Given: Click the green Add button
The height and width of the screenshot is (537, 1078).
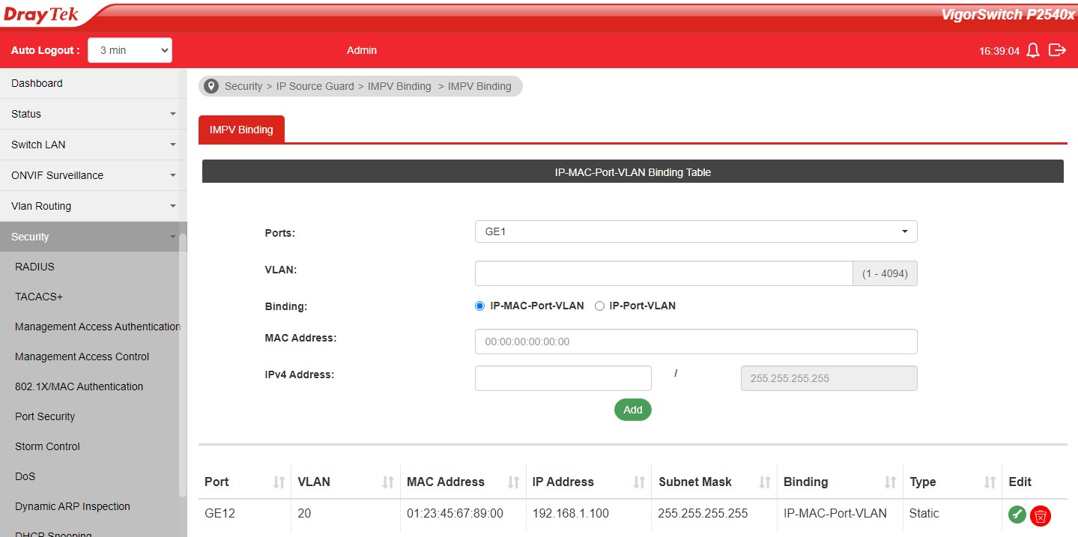Looking at the screenshot, I should tap(632, 410).
